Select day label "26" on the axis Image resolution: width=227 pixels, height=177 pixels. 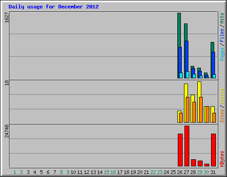pos(180,172)
